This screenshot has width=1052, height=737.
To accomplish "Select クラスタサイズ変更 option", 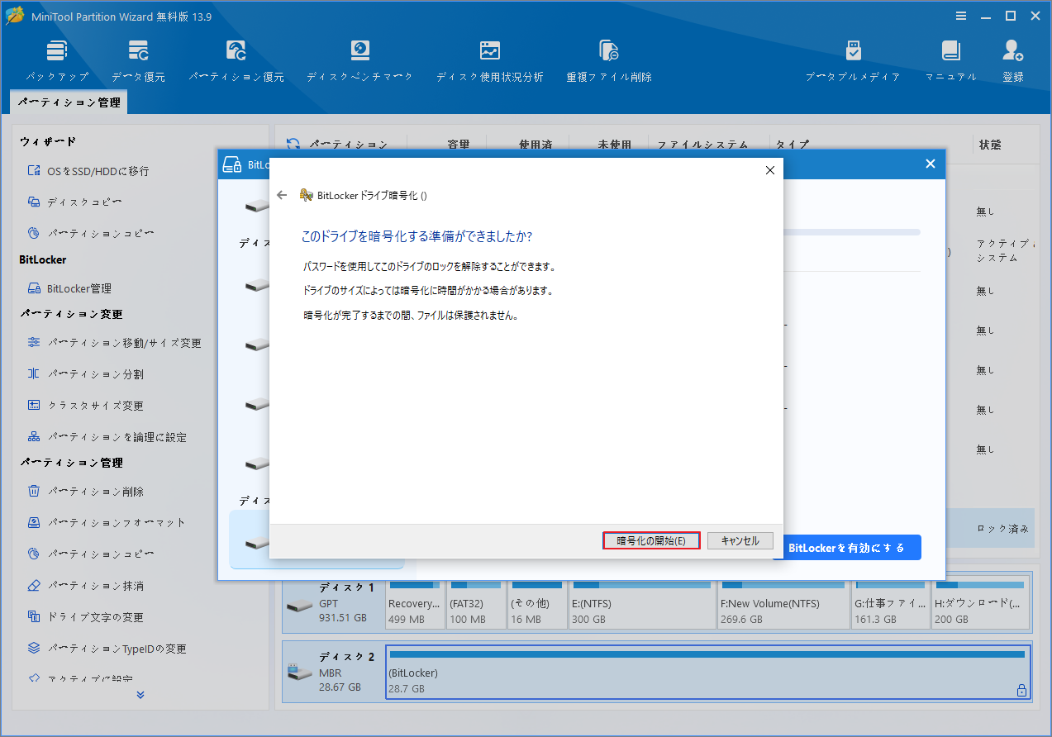I will click(86, 406).
